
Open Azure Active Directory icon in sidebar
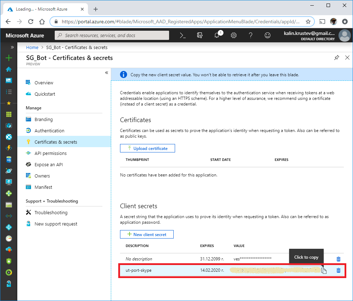point(9,227)
